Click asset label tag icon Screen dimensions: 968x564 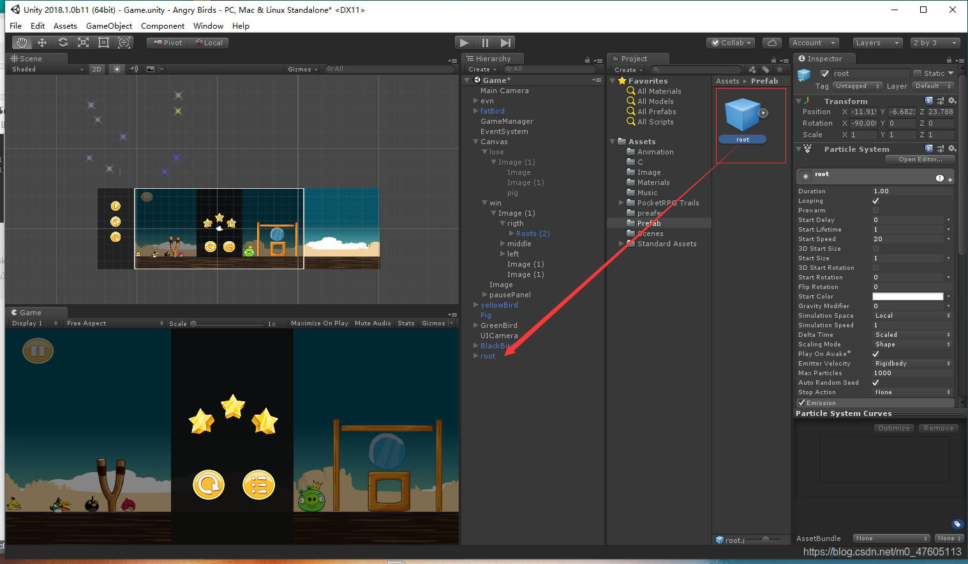[957, 524]
